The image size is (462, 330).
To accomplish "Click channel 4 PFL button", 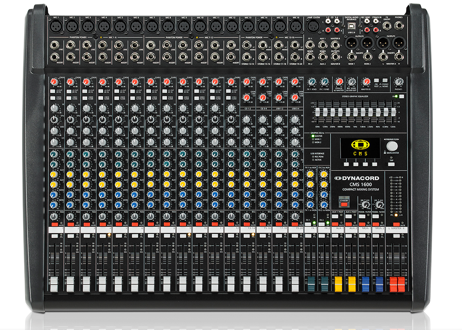I will (x=102, y=236).
